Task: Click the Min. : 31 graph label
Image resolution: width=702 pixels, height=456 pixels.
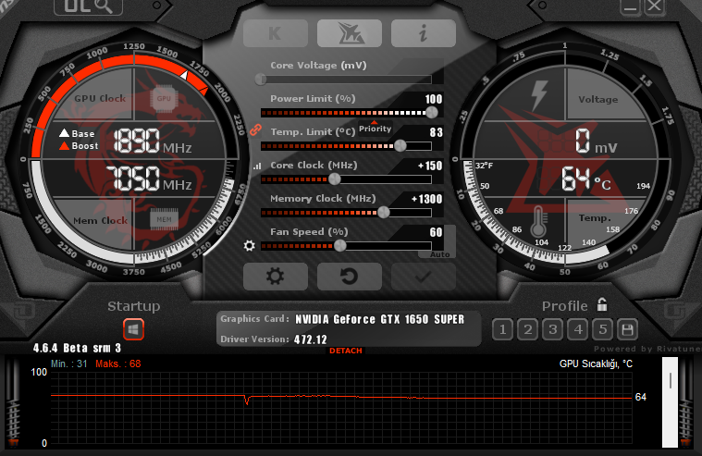Action: pos(69,364)
